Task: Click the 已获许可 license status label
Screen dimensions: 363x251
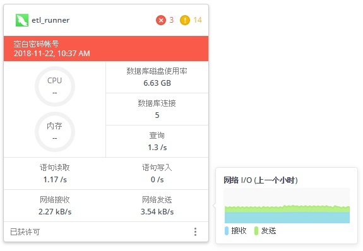Action: coord(25,232)
